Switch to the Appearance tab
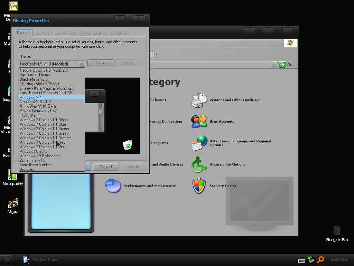354x266 pixels. 95,33
